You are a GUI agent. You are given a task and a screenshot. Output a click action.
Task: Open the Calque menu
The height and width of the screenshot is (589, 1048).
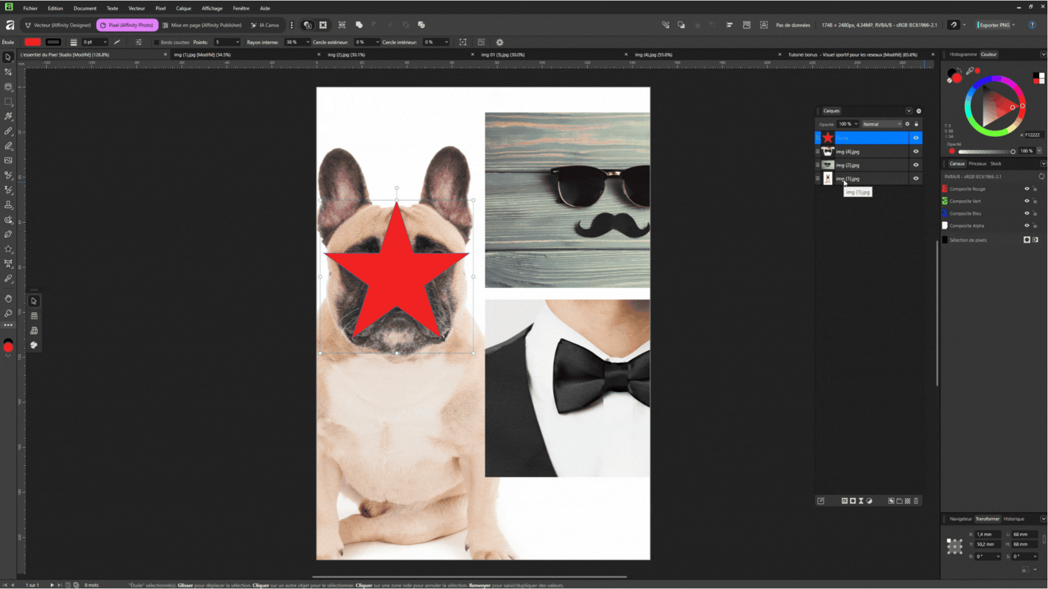point(183,8)
